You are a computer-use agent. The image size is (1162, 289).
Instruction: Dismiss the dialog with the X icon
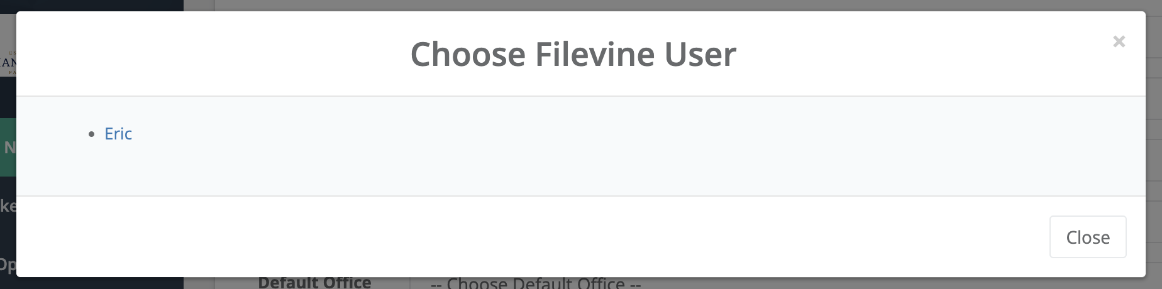1119,41
